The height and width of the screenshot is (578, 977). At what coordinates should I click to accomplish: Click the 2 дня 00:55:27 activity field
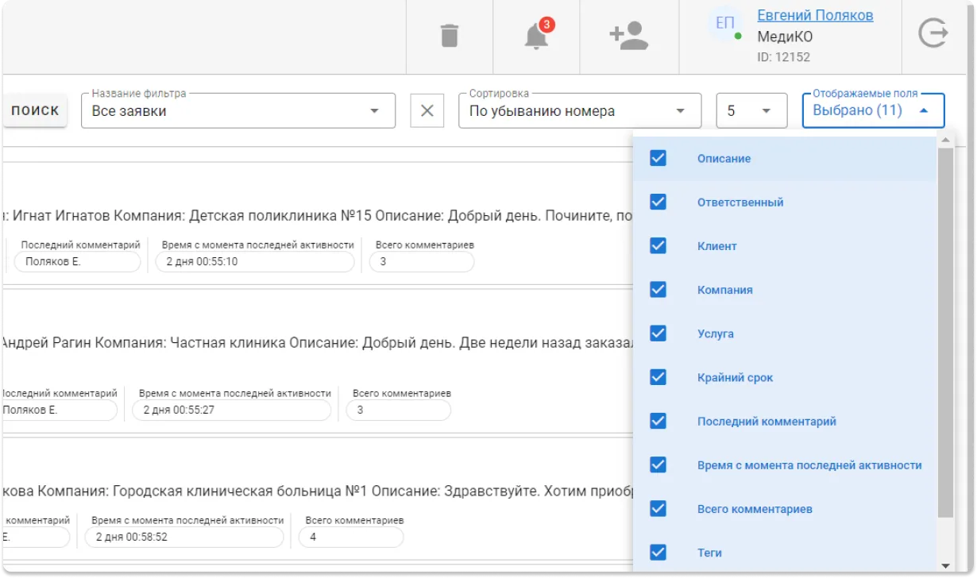(232, 410)
